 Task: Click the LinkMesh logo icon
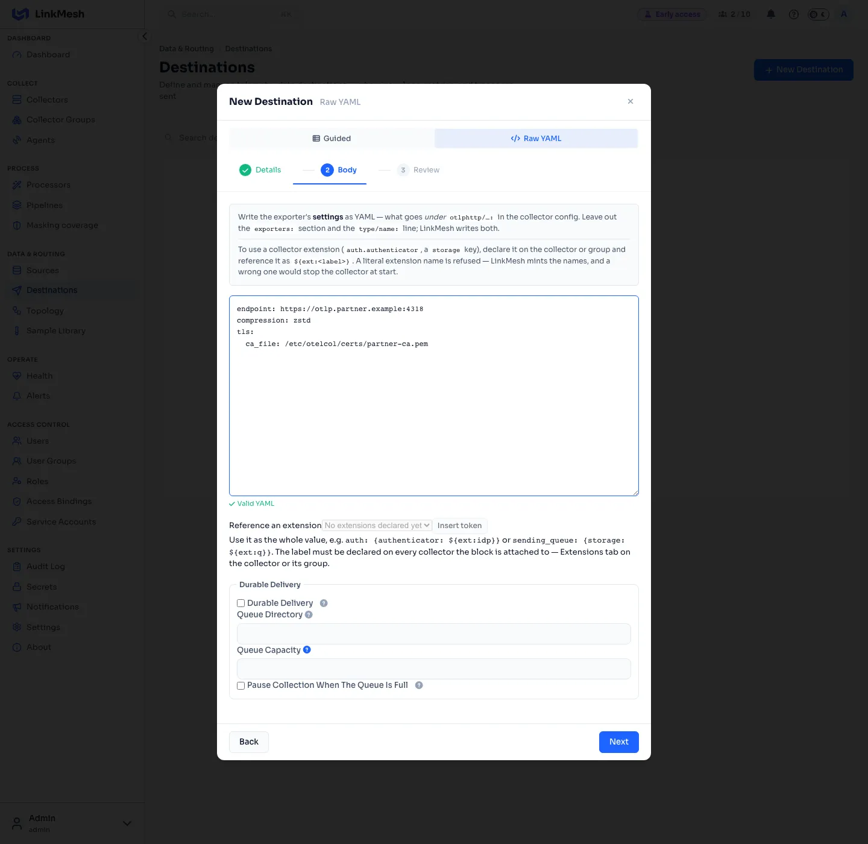[20, 14]
